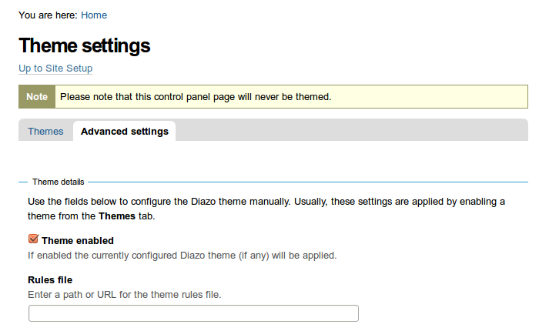Click the Rules file field label
This screenshot has width=539, height=331.
pyautogui.click(x=50, y=279)
